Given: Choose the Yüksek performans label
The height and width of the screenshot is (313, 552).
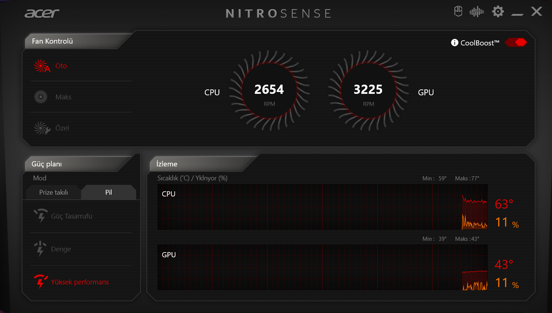Looking at the screenshot, I should [x=80, y=282].
